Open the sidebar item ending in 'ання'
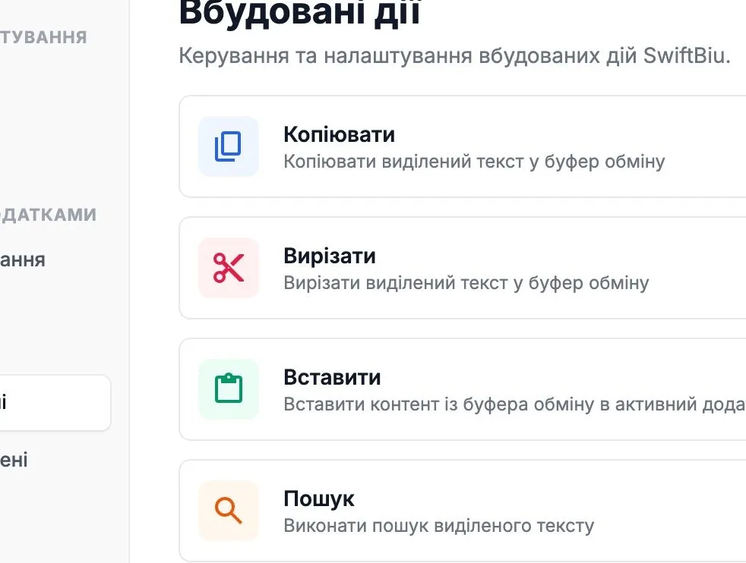746x563 pixels. pyautogui.click(x=22, y=260)
